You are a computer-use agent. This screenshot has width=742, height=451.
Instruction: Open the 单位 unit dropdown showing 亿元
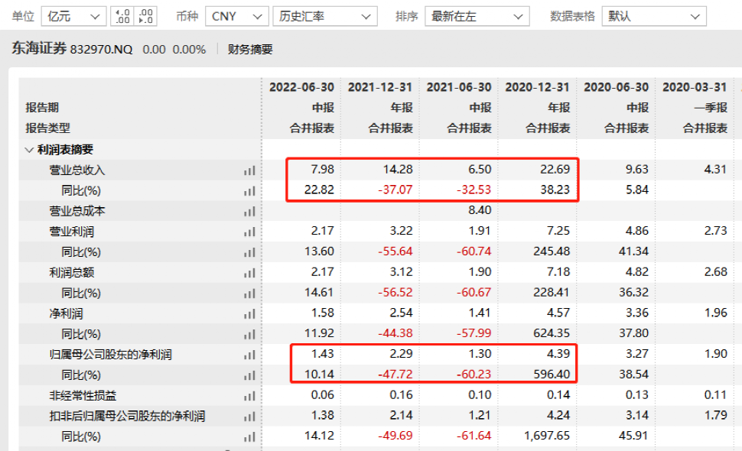point(73,15)
